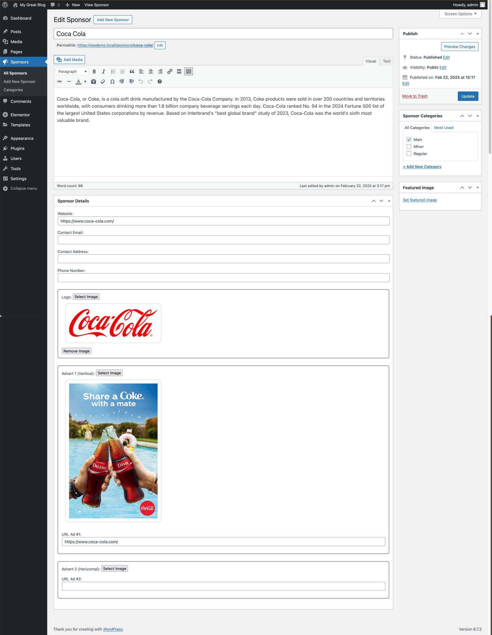Insert a blockquote in the editor
Viewport: 492px width, 635px height.
coord(132,72)
